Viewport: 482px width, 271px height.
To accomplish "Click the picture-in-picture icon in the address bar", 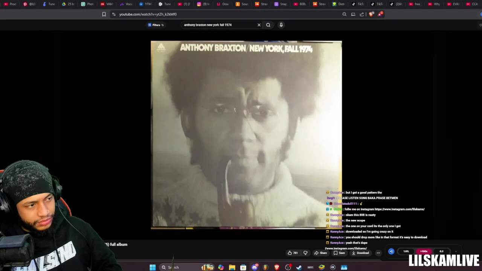I will click(x=353, y=14).
